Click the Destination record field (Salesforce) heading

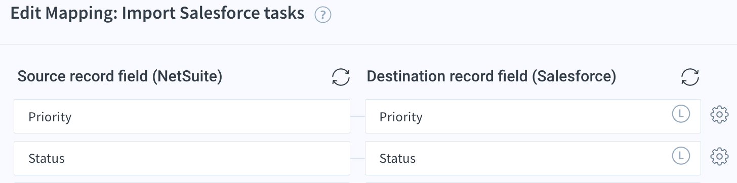pos(492,77)
